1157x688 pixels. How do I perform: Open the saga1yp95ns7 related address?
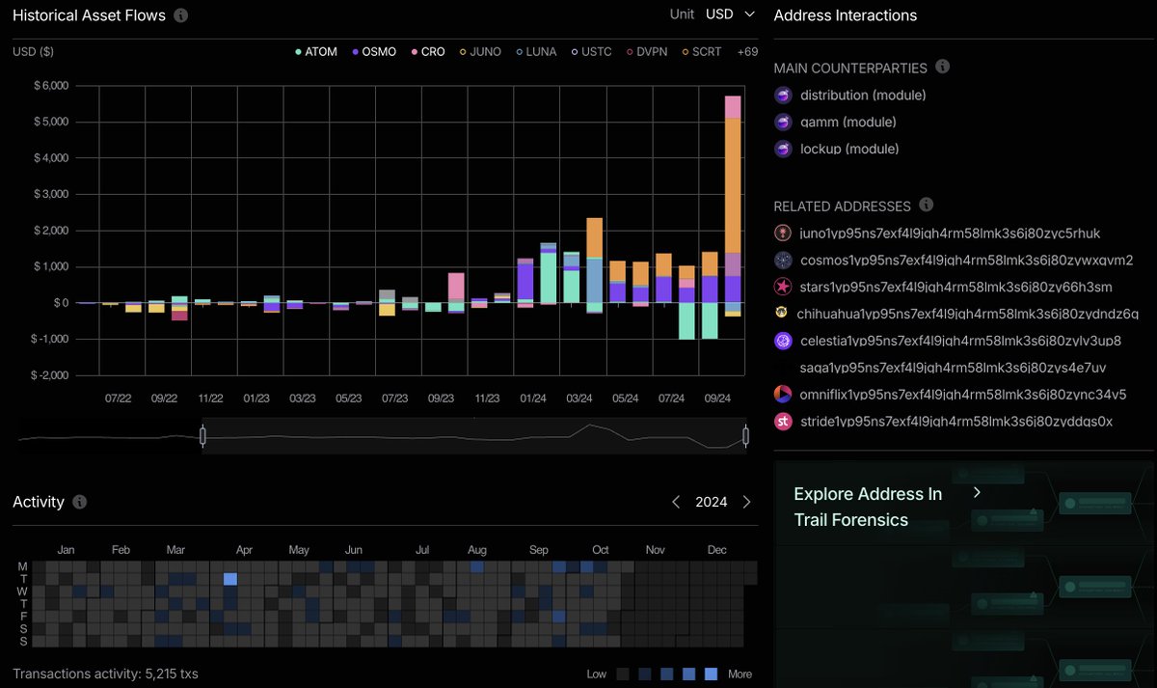[x=953, y=368]
